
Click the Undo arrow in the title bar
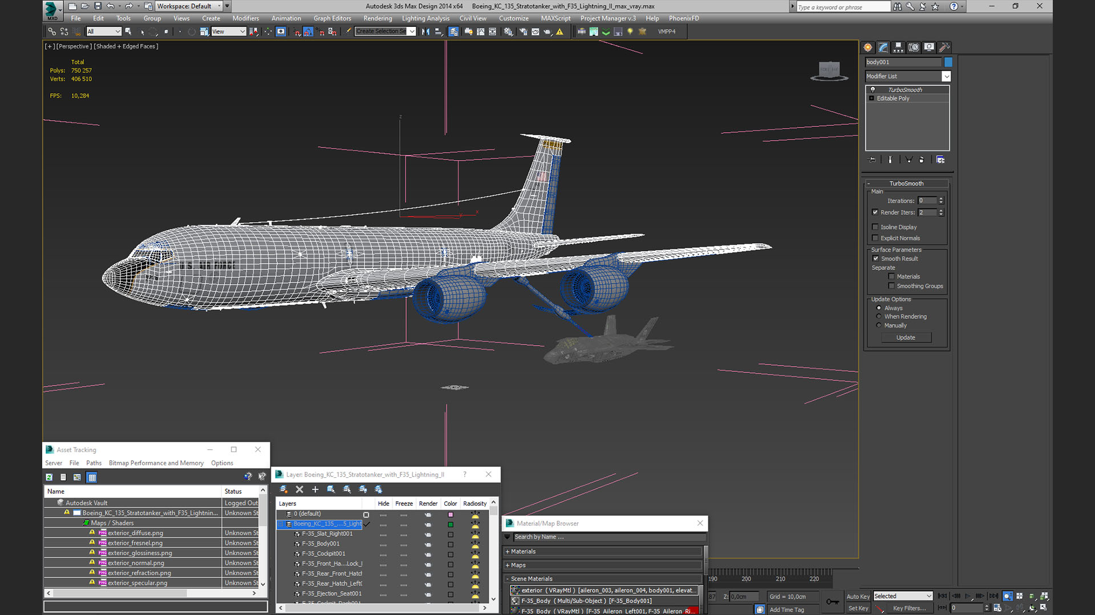pyautogui.click(x=111, y=6)
